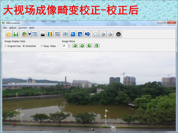Image resolution: width=178 pixels, height=133 pixels.
Task: Click the black-and-white grayscale icon
Action: pyautogui.click(x=43, y=34)
